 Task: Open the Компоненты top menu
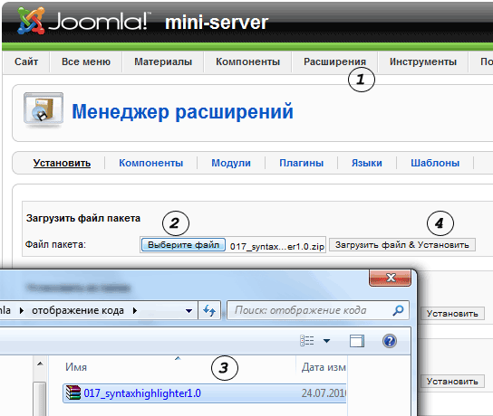247,61
